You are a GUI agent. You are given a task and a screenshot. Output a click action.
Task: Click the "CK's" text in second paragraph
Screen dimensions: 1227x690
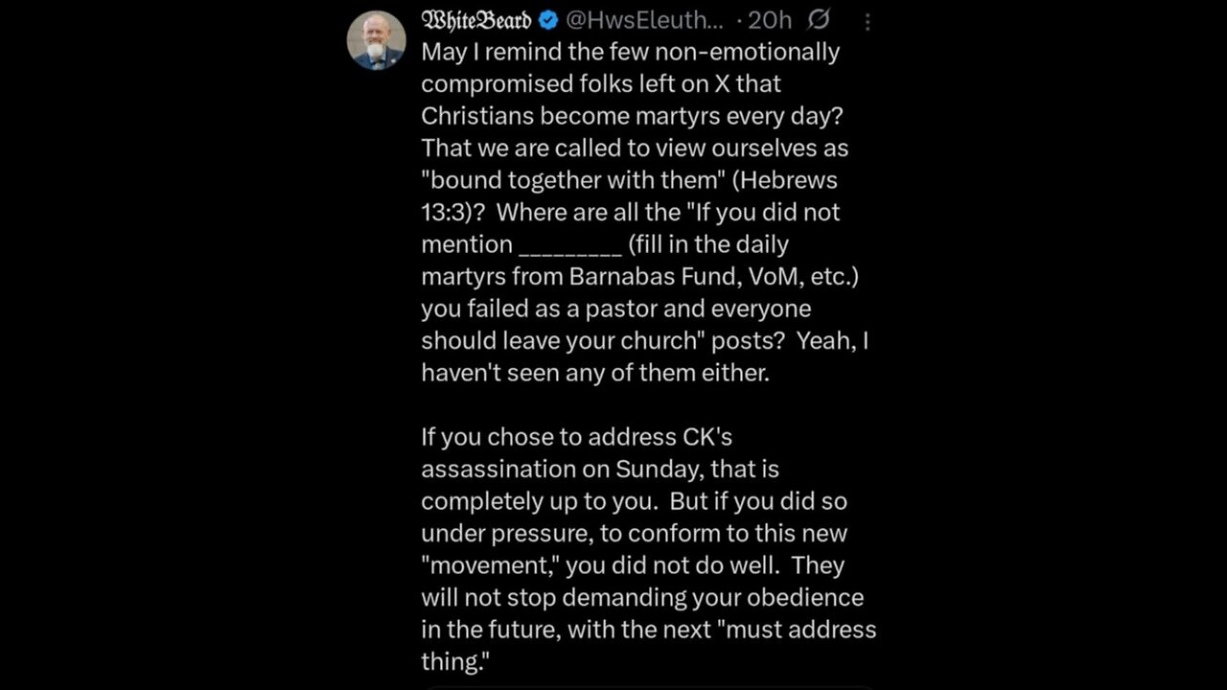point(706,437)
